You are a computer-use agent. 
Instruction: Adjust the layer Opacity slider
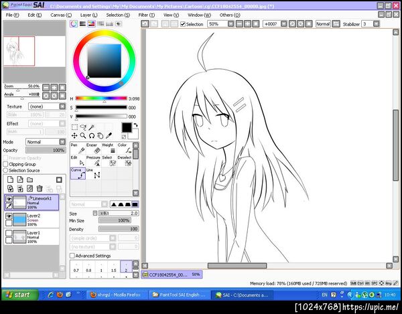(x=46, y=151)
